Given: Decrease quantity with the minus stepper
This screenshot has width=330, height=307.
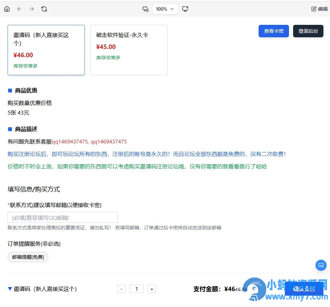Looking at the screenshot, I should click(121, 289).
